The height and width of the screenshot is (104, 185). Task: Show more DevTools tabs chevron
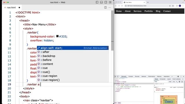(172, 76)
